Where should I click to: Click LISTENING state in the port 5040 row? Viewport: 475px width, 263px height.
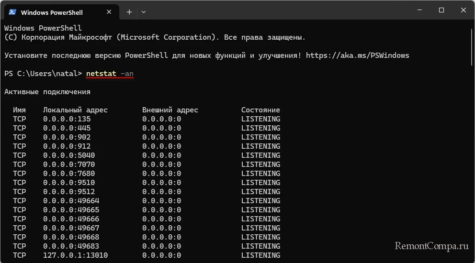tap(260, 155)
